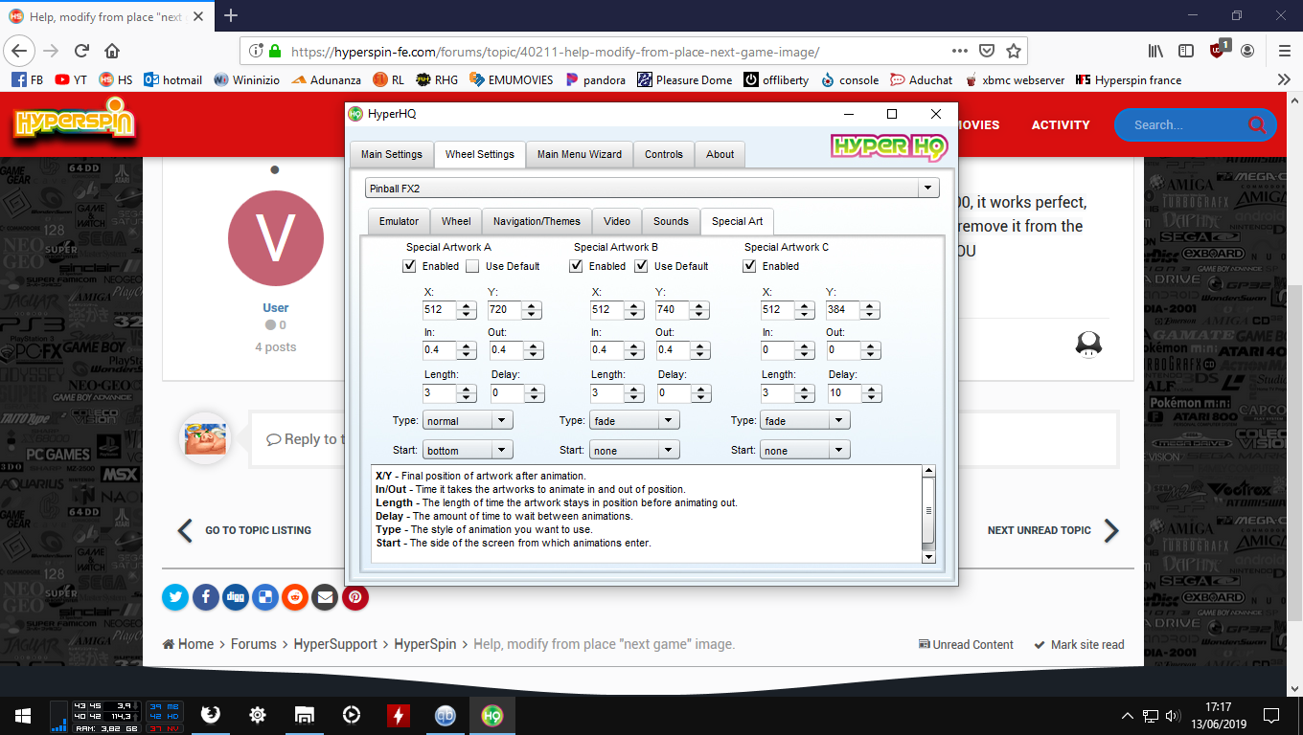Viewport: 1303px width, 735px height.
Task: Share the topic on Reddit
Action: pos(295,598)
